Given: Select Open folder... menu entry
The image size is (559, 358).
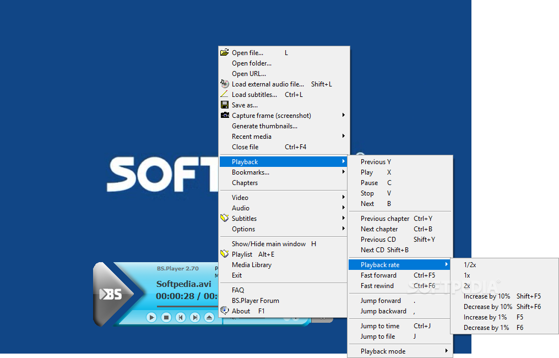Looking at the screenshot, I should [x=284, y=63].
